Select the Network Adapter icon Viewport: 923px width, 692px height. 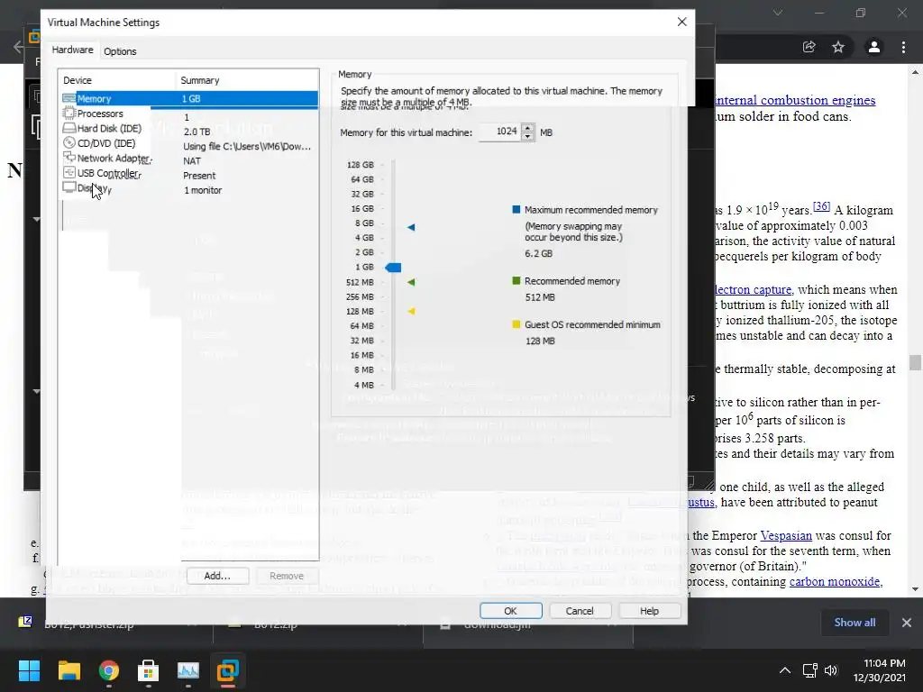tap(69, 157)
